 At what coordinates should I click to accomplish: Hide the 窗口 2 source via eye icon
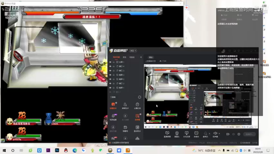tap(110, 84)
